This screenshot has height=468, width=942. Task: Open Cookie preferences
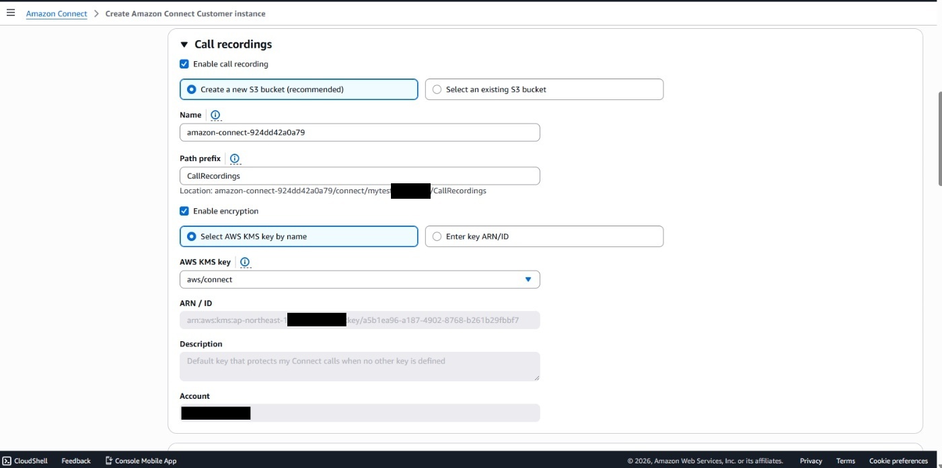pos(898,461)
